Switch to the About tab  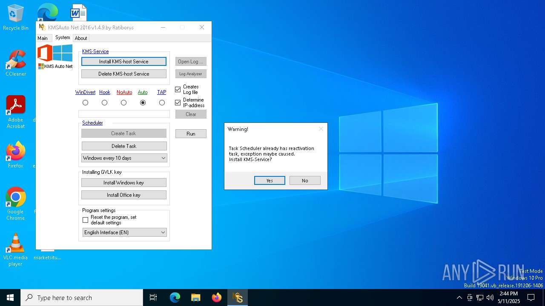81,38
